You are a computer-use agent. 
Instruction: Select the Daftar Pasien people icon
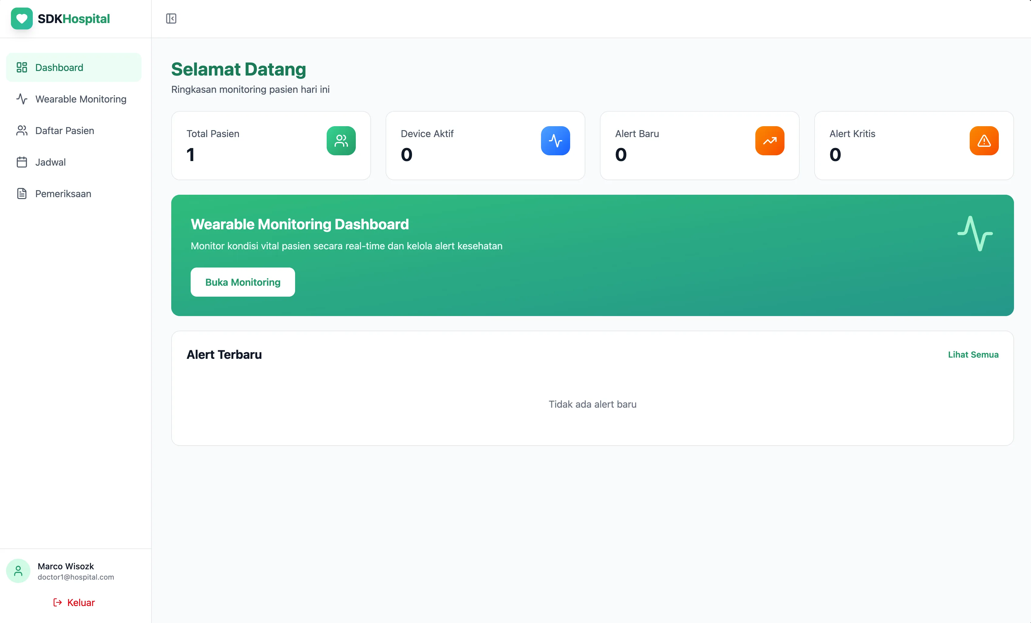click(22, 130)
